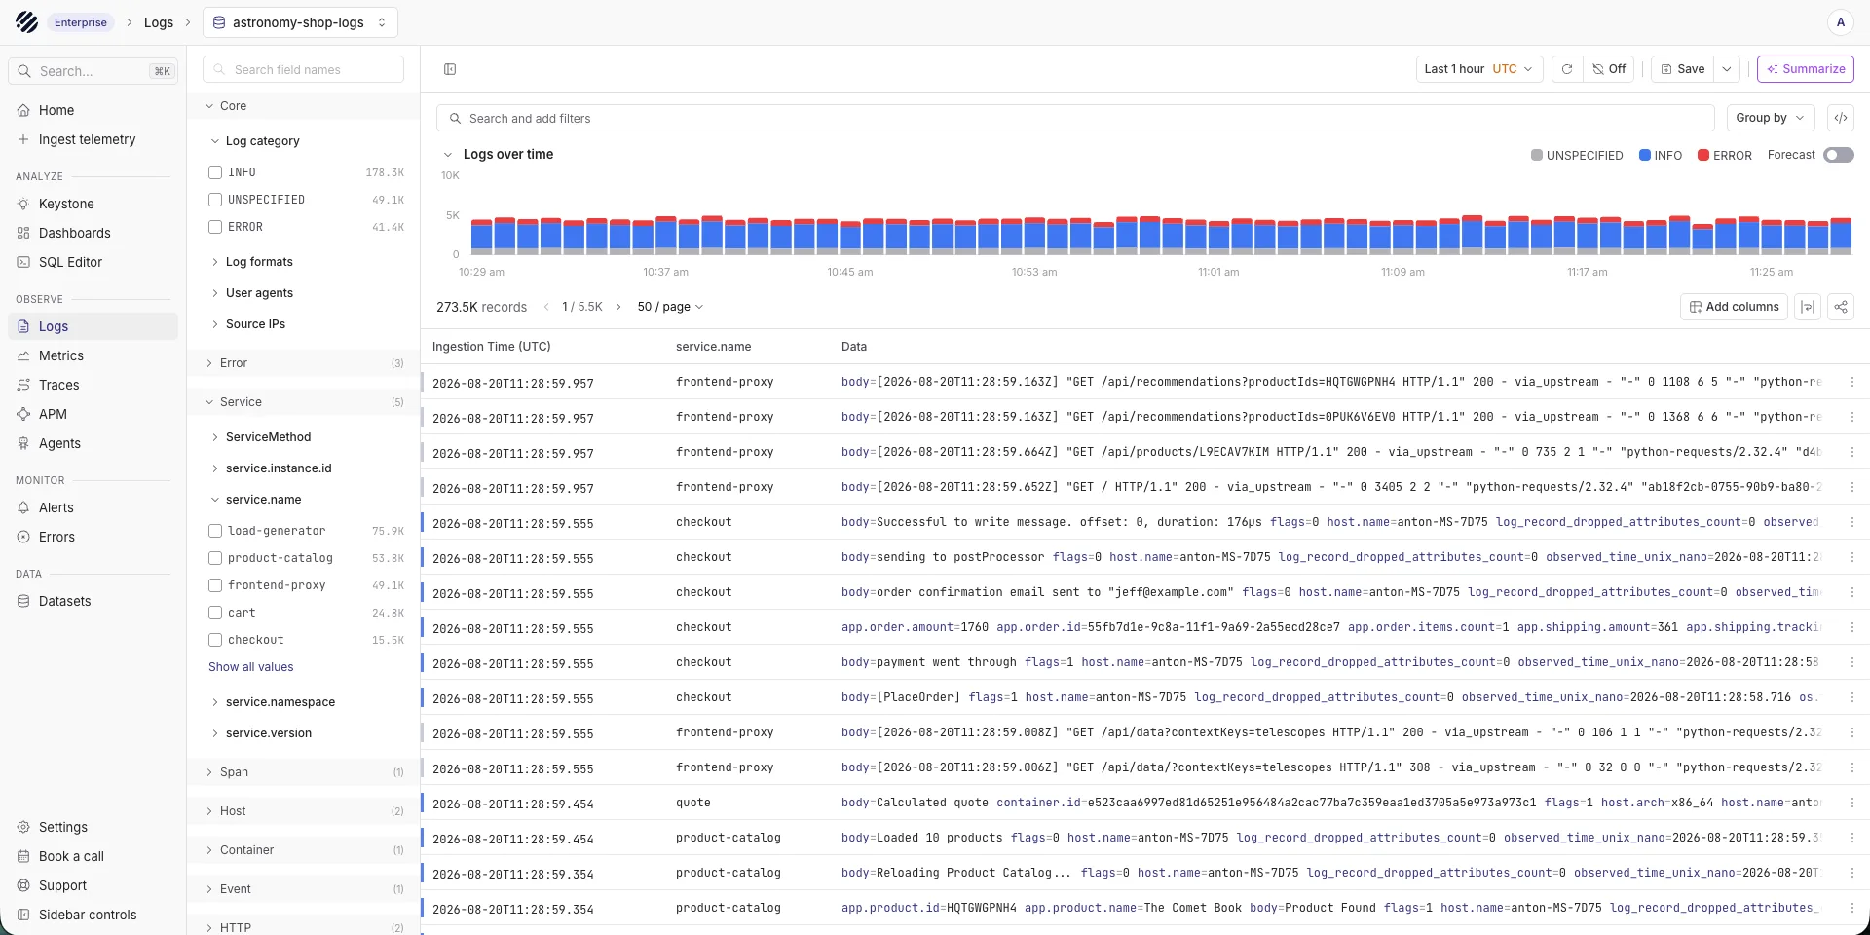Open Support in the sidebar
1870x935 pixels.
coord(93,885)
